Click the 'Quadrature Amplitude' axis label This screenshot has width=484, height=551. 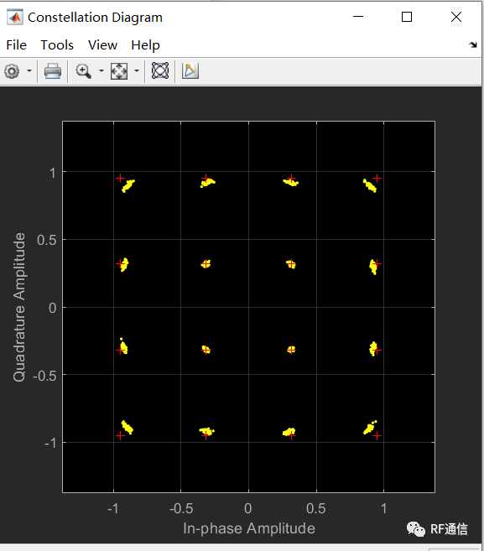click(x=19, y=307)
